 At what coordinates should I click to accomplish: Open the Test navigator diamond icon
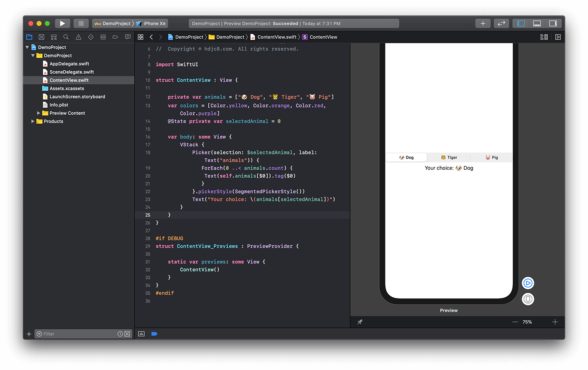coord(91,37)
